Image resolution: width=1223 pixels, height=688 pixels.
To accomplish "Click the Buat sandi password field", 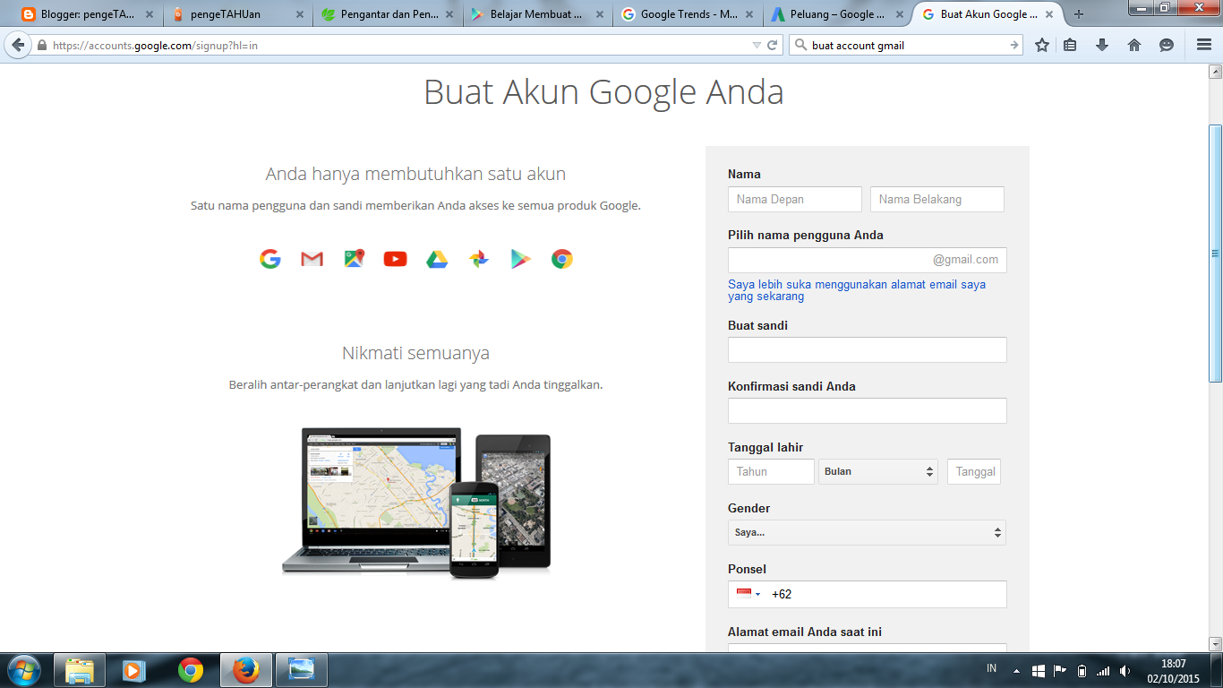I will (867, 349).
